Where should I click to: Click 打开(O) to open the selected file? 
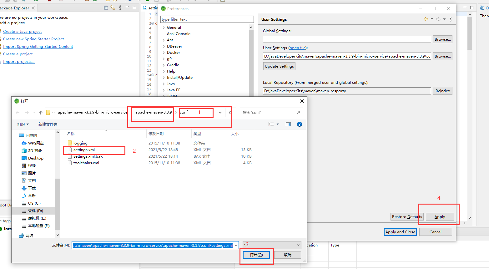point(256,255)
